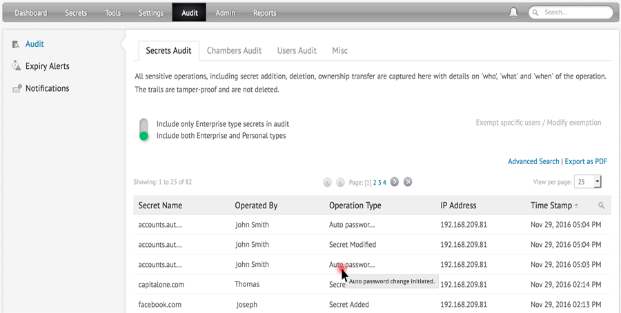Open the View per page dropdown
Image resolution: width=621 pixels, height=313 pixels.
point(589,182)
